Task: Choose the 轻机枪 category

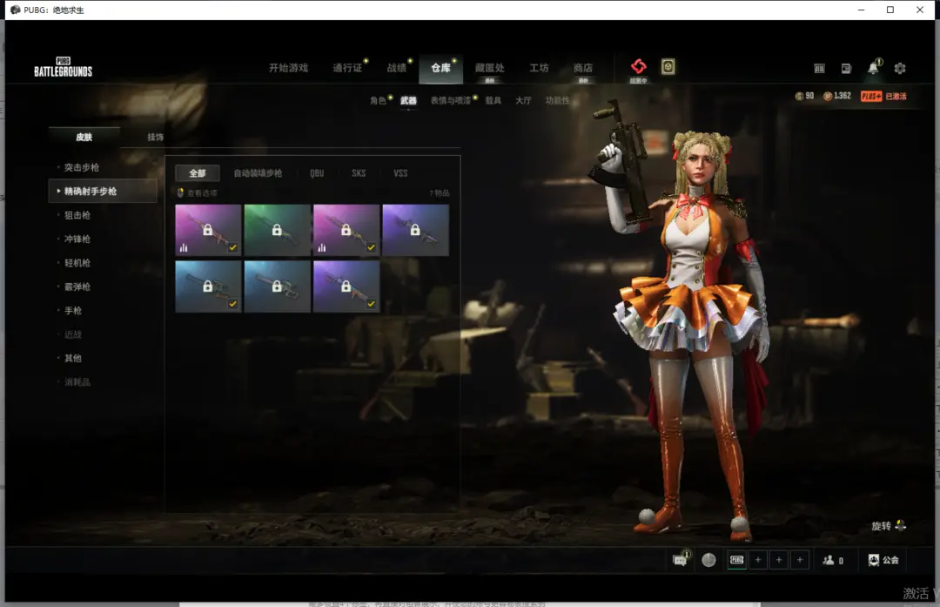Action: point(77,263)
